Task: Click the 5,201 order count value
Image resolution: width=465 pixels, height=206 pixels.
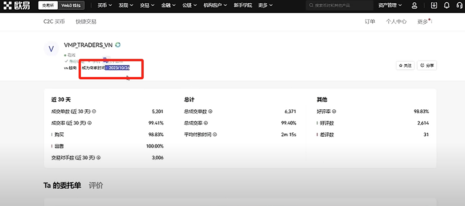Action: [x=158, y=111]
